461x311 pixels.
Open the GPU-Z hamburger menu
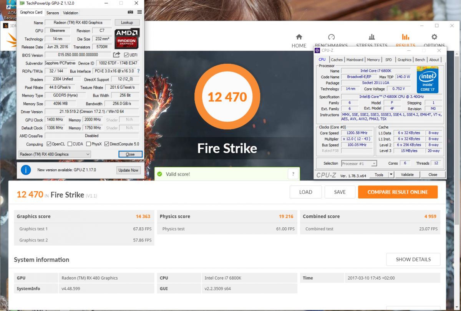[139, 12]
